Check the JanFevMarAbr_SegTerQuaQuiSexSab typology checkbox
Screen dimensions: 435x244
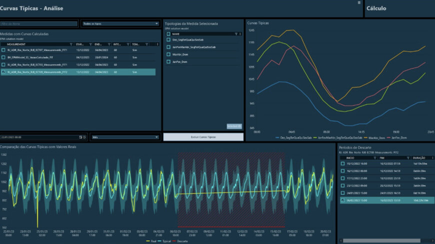pos(168,47)
